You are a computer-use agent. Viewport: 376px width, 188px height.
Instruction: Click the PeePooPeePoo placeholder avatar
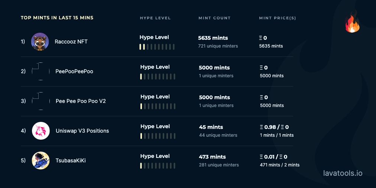tap(41, 71)
